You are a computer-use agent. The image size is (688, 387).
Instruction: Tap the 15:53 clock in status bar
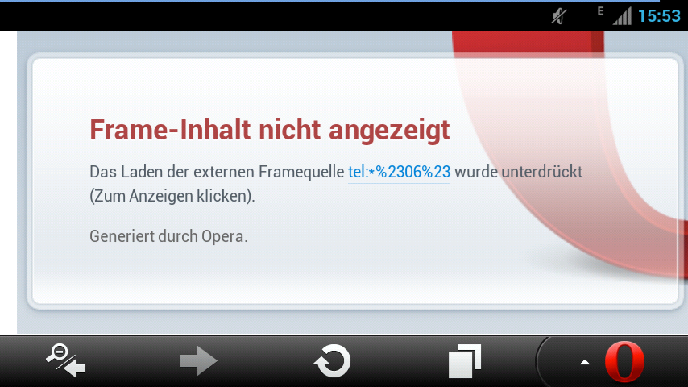(x=659, y=16)
